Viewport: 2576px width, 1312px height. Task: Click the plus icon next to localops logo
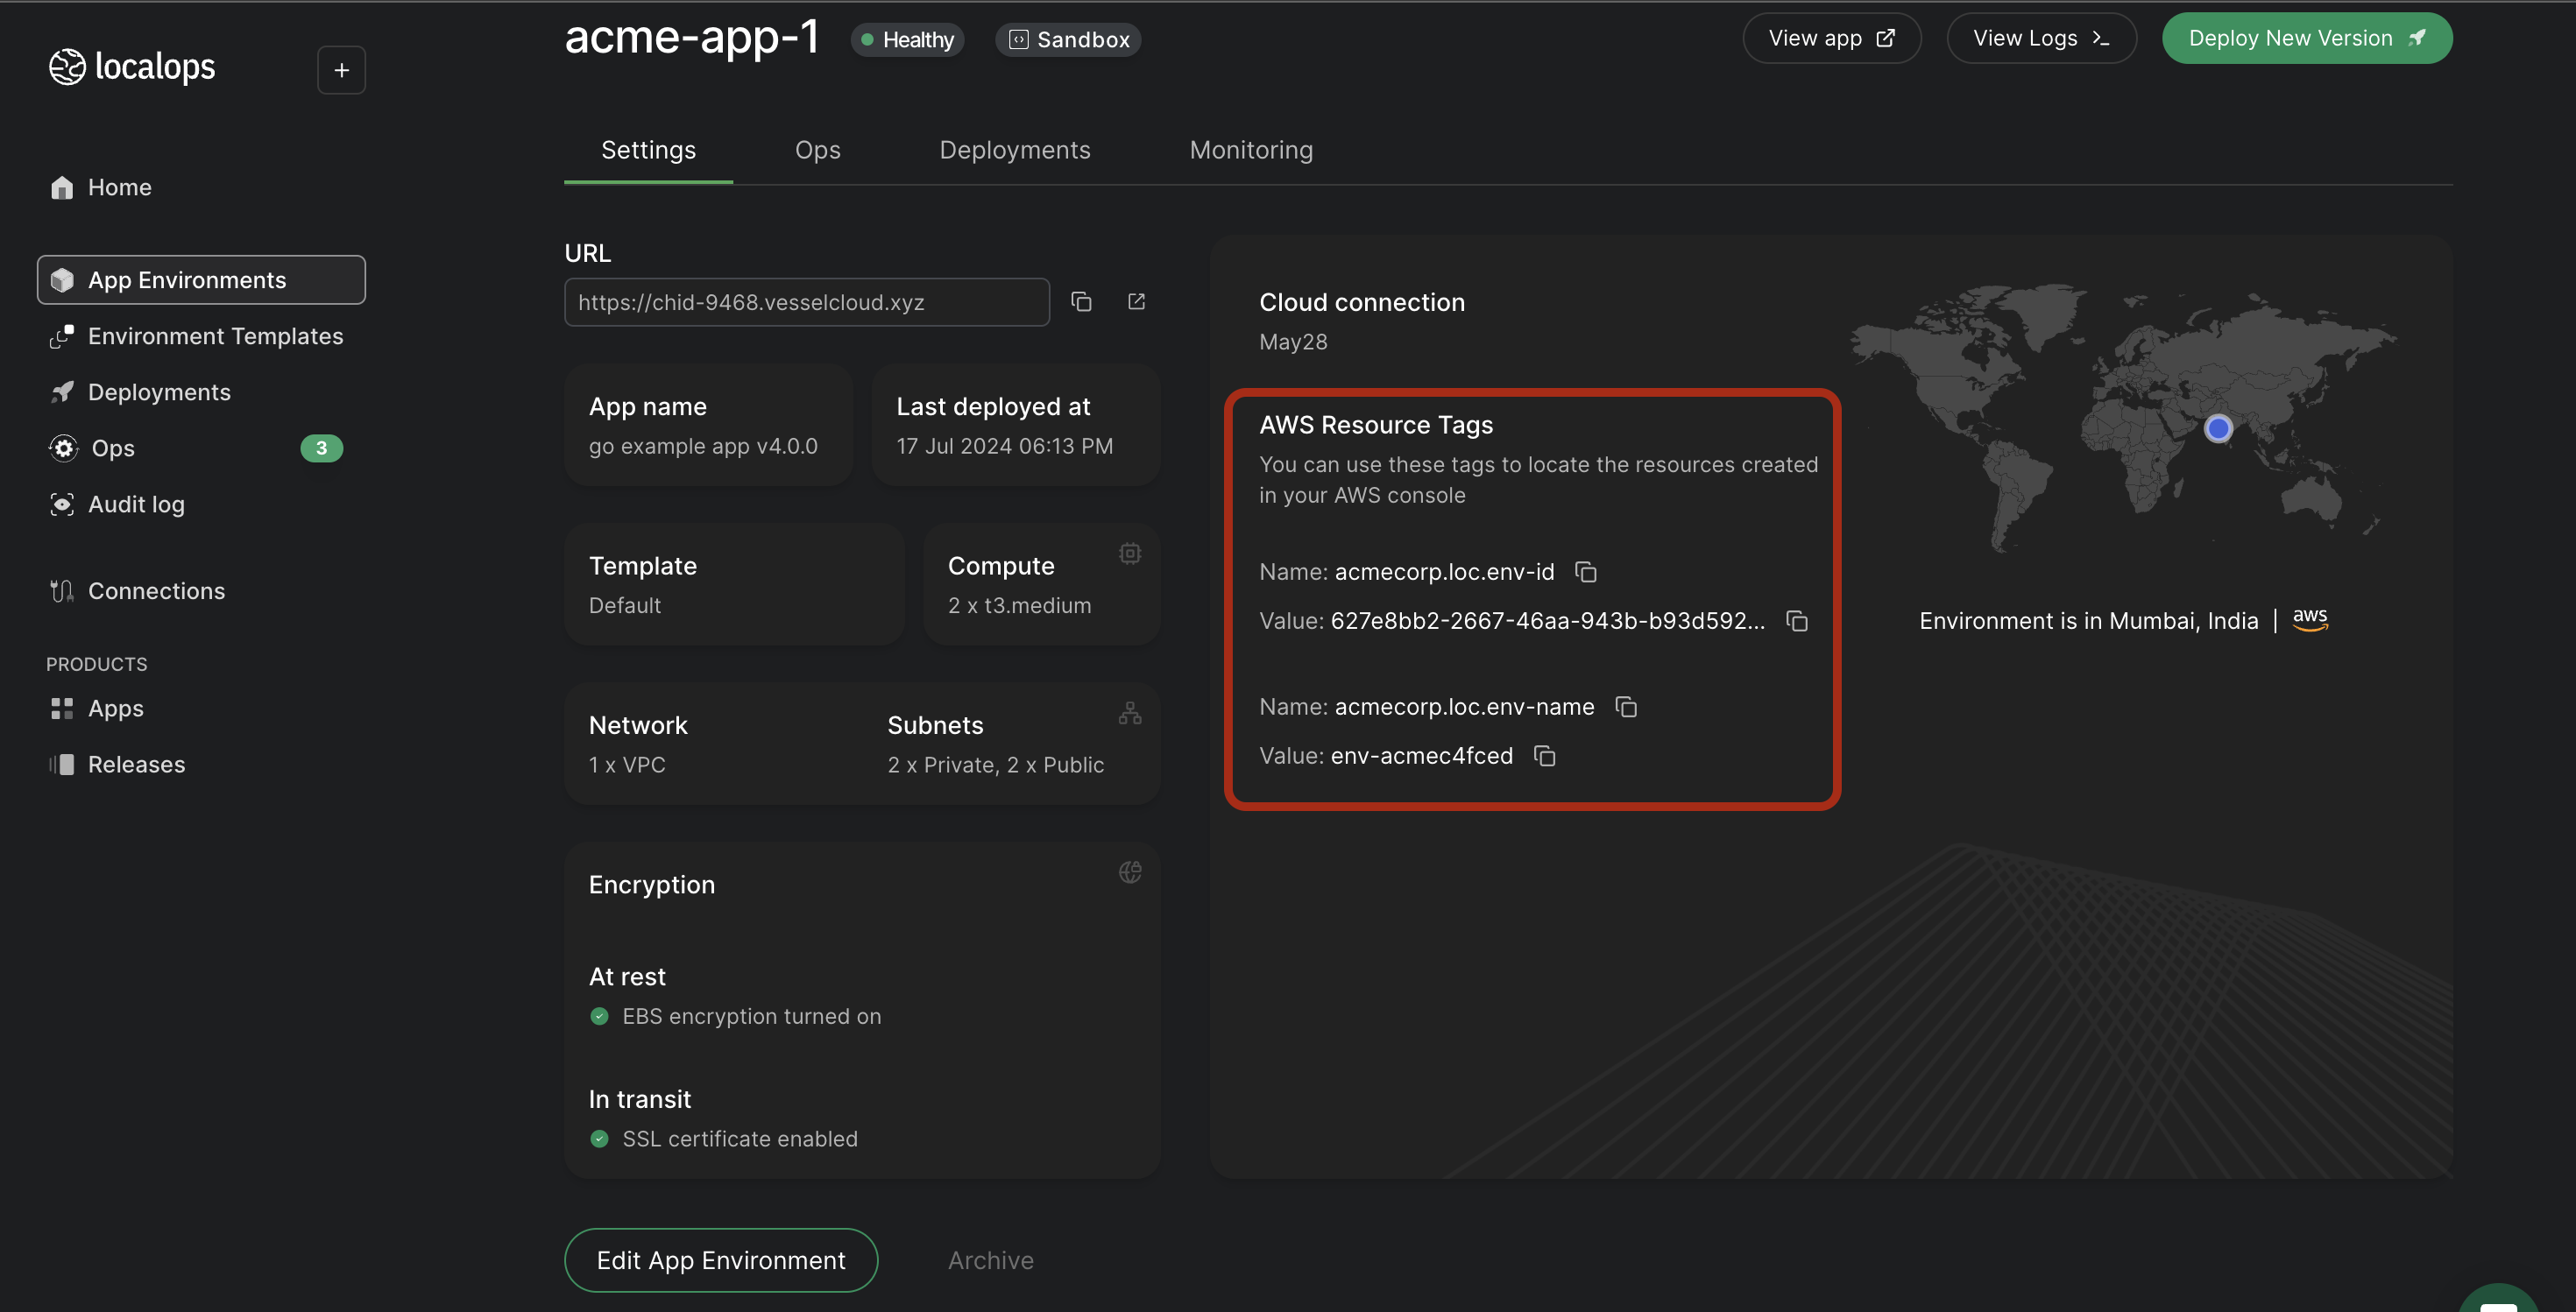[x=341, y=70]
